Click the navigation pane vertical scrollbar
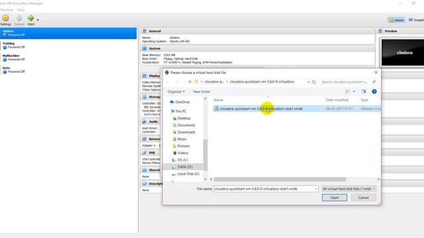 point(205,155)
